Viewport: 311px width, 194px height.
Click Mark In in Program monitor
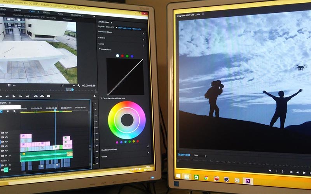[277, 171]
